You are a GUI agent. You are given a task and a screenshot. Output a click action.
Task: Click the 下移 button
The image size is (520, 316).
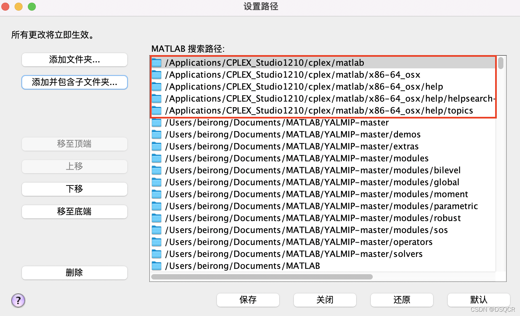[x=75, y=189]
